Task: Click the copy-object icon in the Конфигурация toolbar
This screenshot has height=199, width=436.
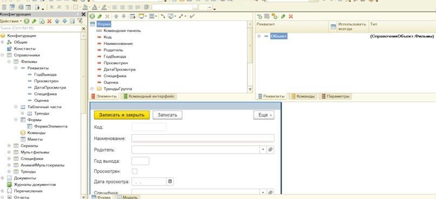Action: [42, 21]
